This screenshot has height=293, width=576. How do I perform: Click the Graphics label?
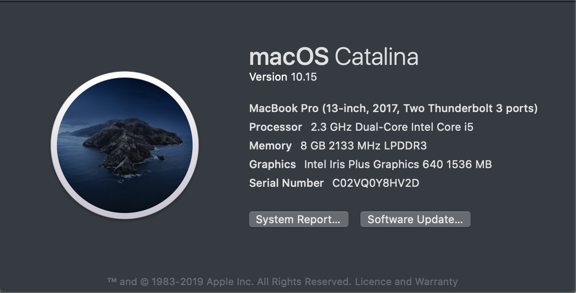pos(272,164)
